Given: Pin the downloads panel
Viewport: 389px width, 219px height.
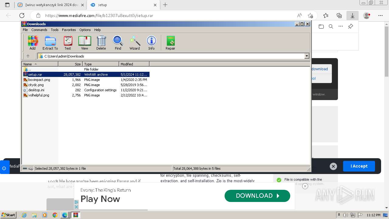Looking at the screenshot, I should pos(350,26).
